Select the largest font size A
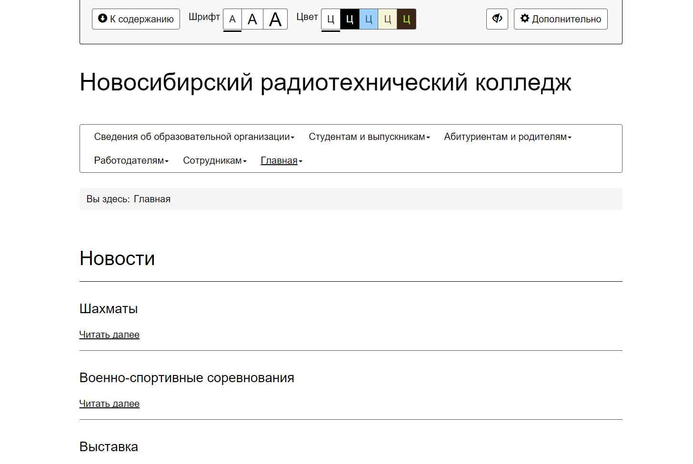Viewport: 693px width, 464px height. [x=275, y=19]
